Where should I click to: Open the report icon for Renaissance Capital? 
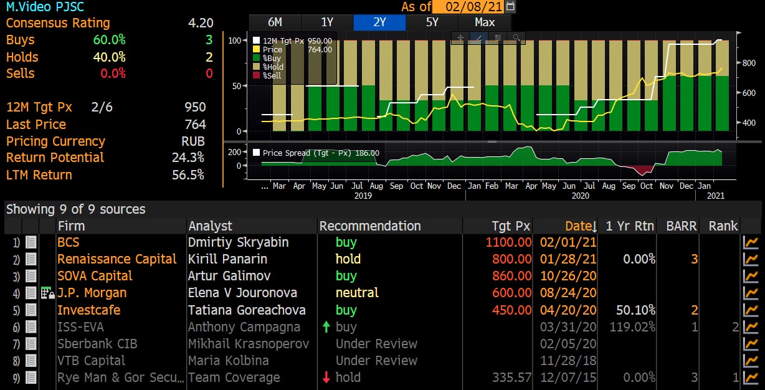(31, 259)
